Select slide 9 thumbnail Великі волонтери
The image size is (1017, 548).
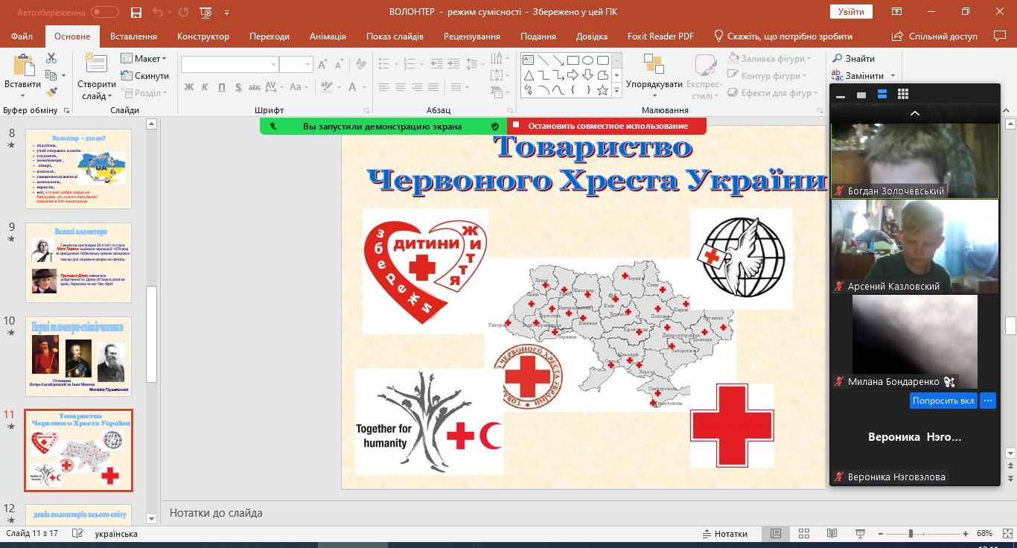[78, 263]
